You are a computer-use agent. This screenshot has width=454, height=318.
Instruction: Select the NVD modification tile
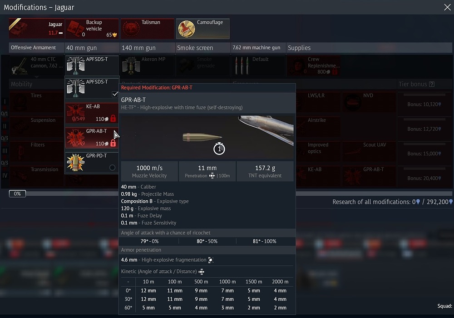coord(369,102)
